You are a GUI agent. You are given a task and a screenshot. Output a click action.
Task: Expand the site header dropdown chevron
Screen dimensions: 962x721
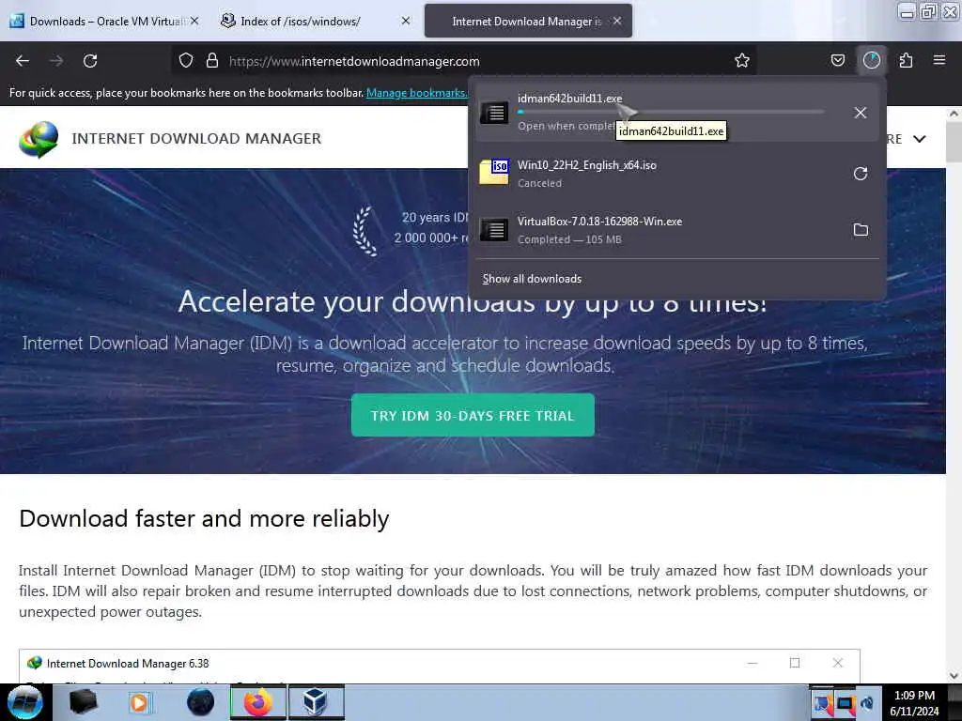919,139
